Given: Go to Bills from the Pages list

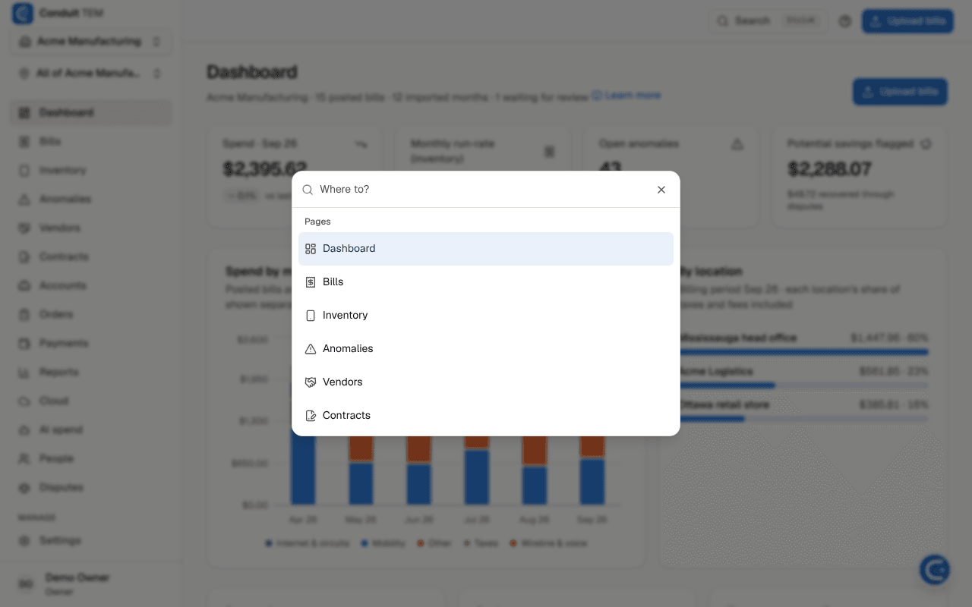Looking at the screenshot, I should click(x=486, y=282).
